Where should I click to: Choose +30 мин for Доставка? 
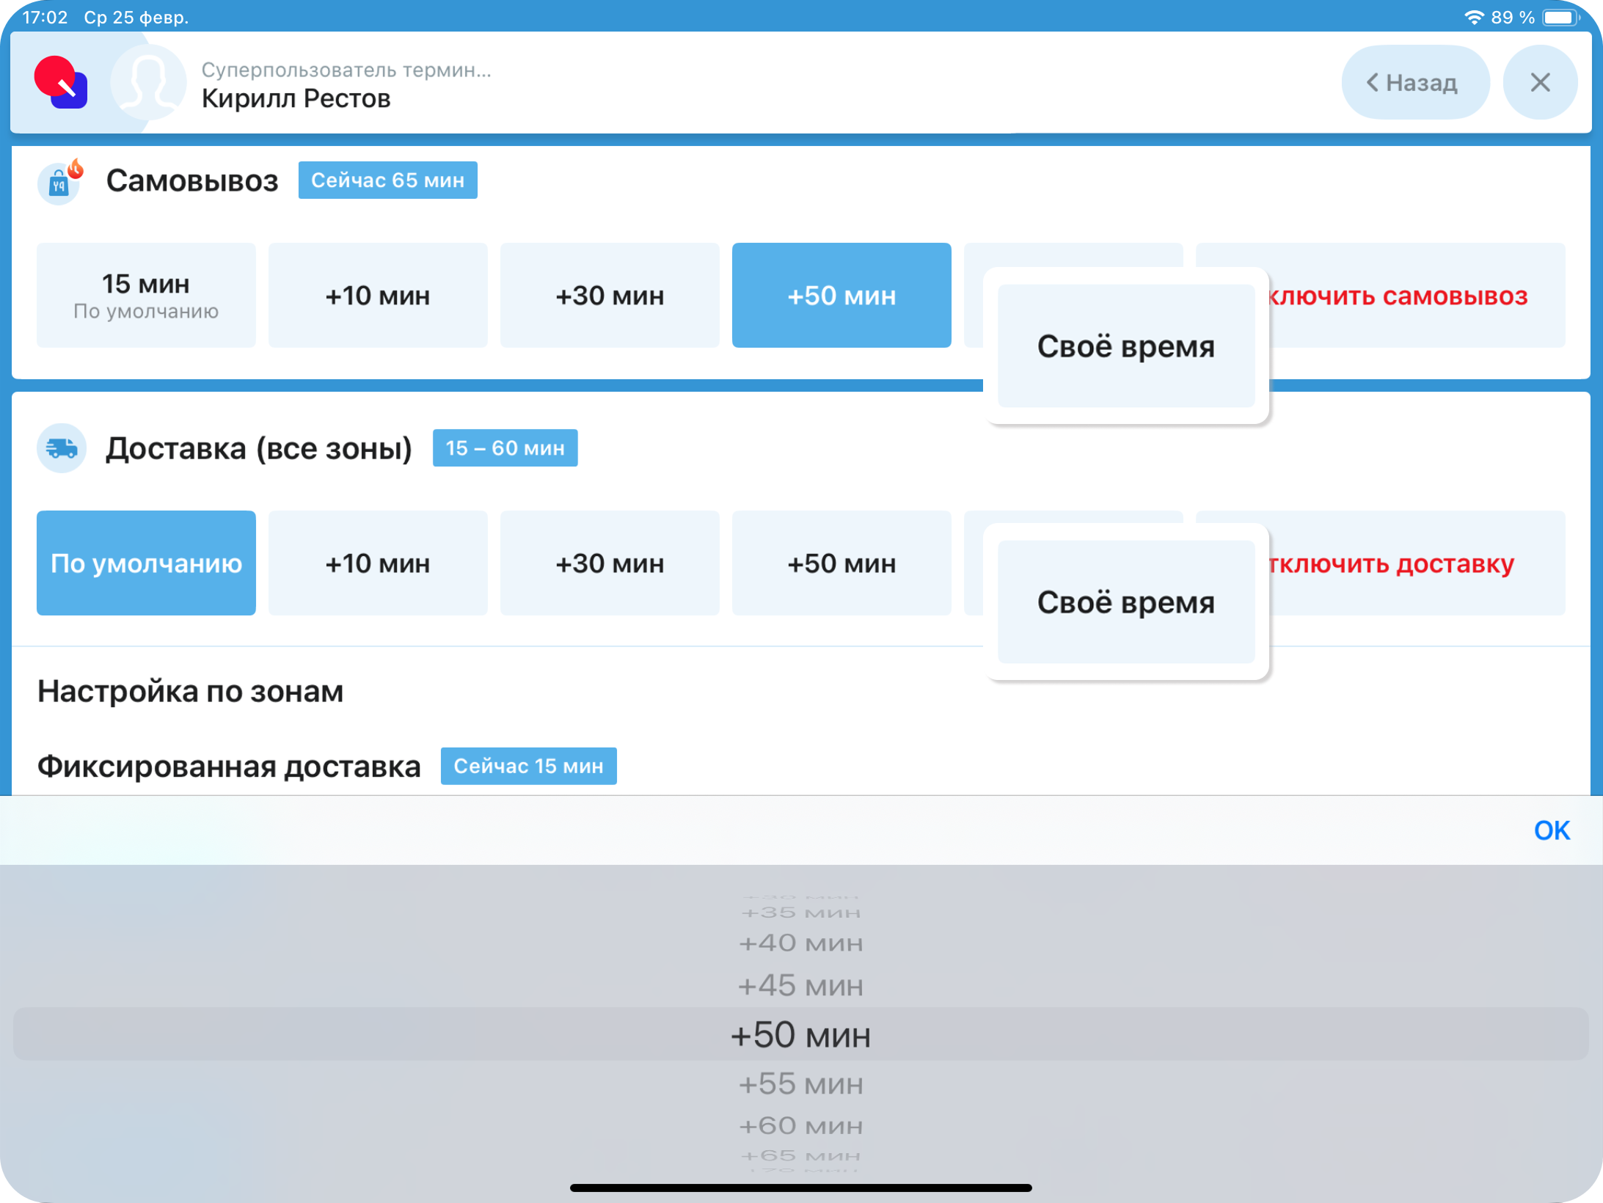[610, 563]
